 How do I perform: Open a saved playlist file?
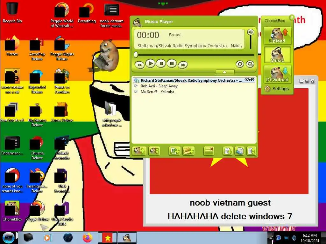coord(239,151)
